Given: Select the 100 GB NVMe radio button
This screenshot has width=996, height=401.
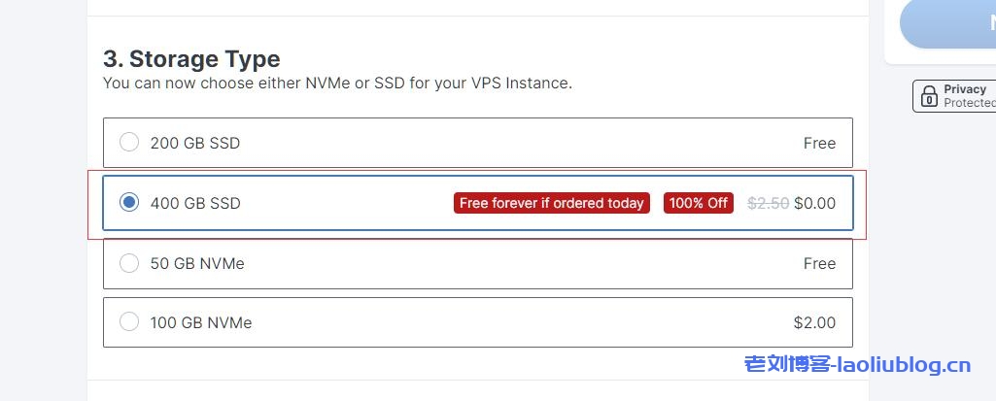Looking at the screenshot, I should (x=129, y=322).
